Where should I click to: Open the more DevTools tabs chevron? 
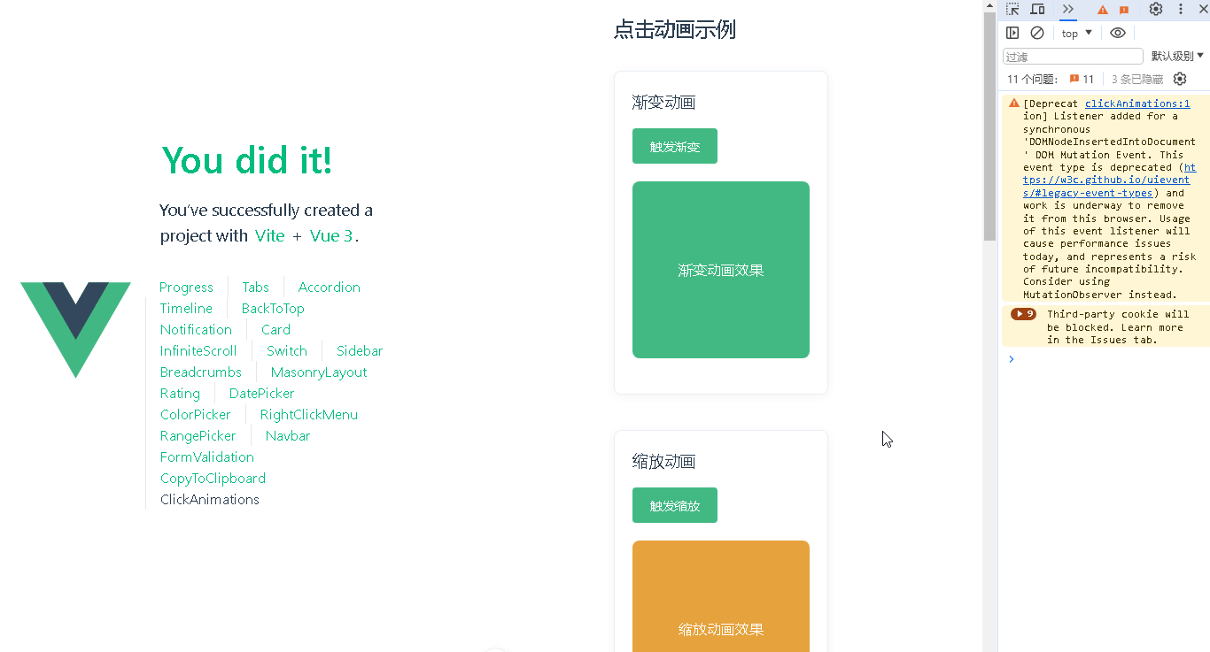pyautogui.click(x=1068, y=10)
